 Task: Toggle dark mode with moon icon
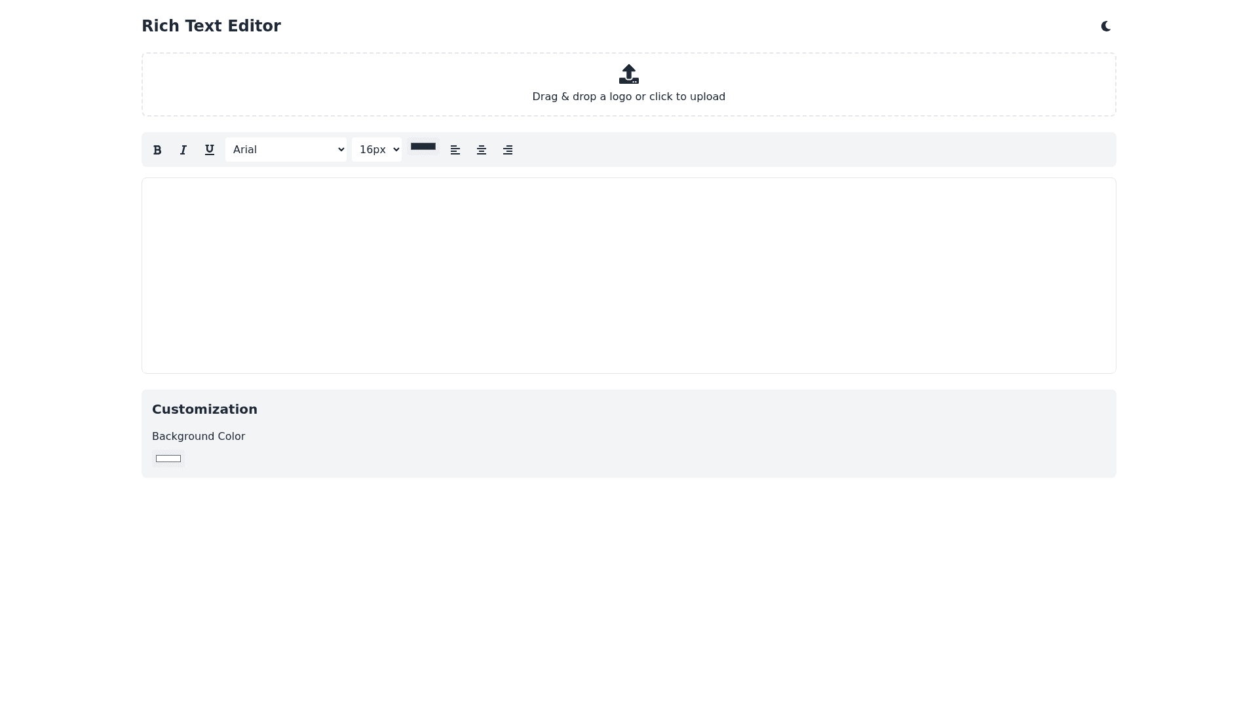pyautogui.click(x=1106, y=26)
